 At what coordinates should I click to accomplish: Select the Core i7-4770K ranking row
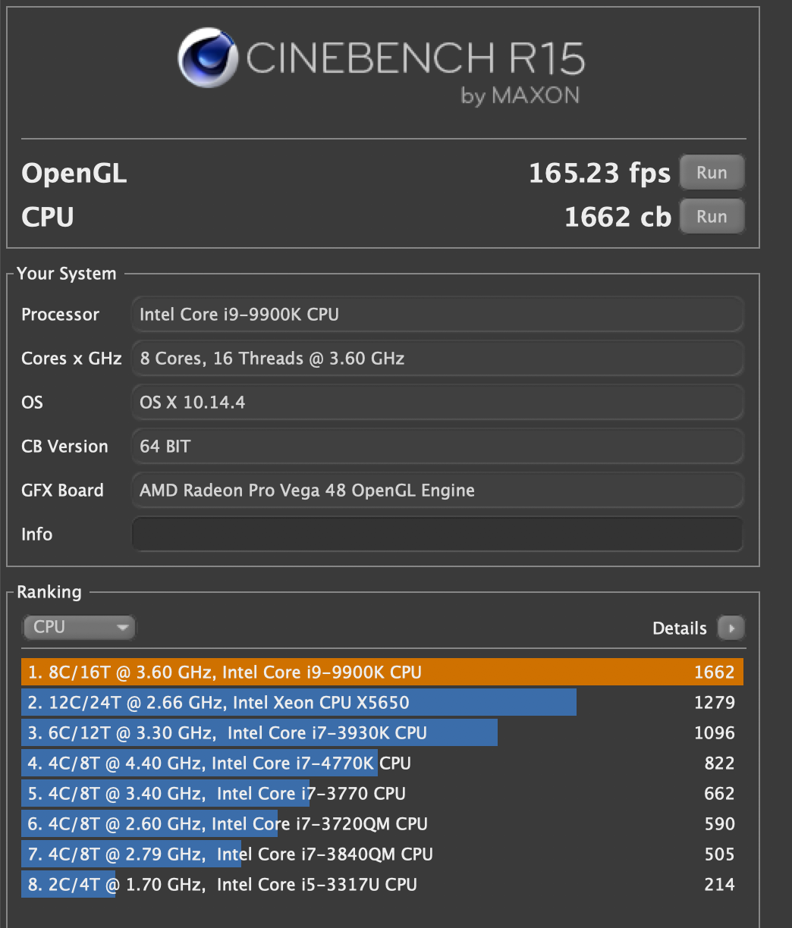382,763
